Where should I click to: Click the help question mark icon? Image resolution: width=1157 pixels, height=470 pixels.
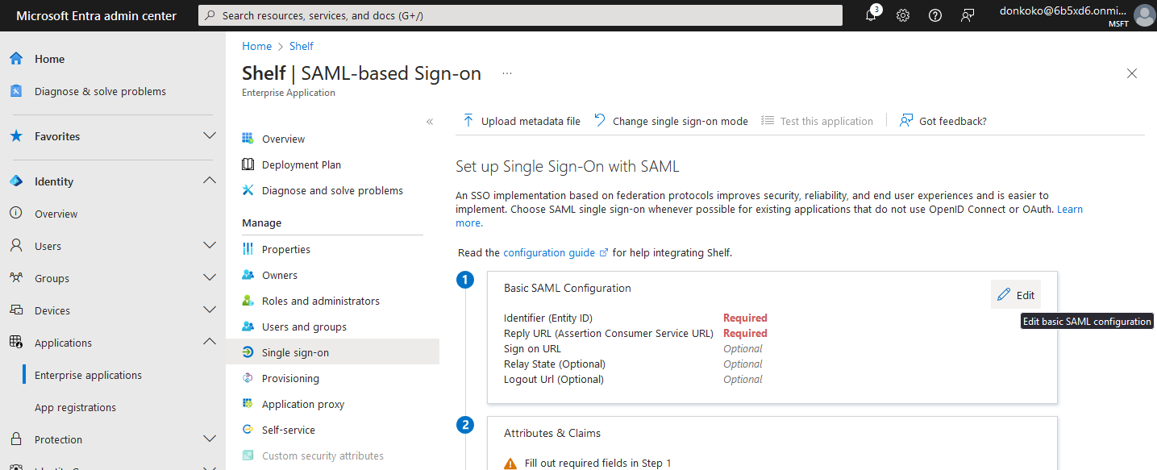[x=935, y=15]
